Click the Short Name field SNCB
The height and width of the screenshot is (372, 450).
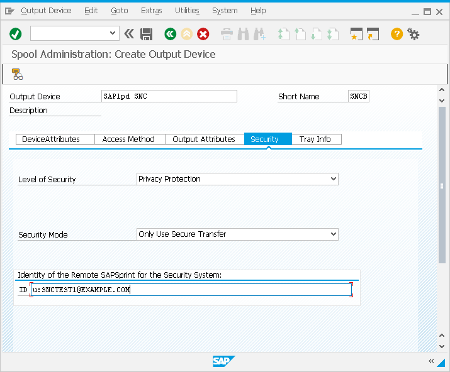359,96
